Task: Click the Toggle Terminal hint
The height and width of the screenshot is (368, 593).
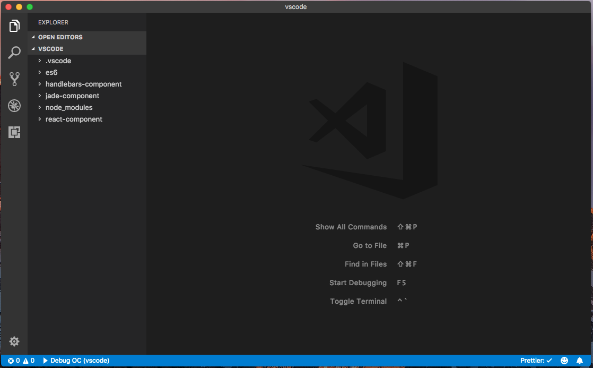Action: click(358, 302)
